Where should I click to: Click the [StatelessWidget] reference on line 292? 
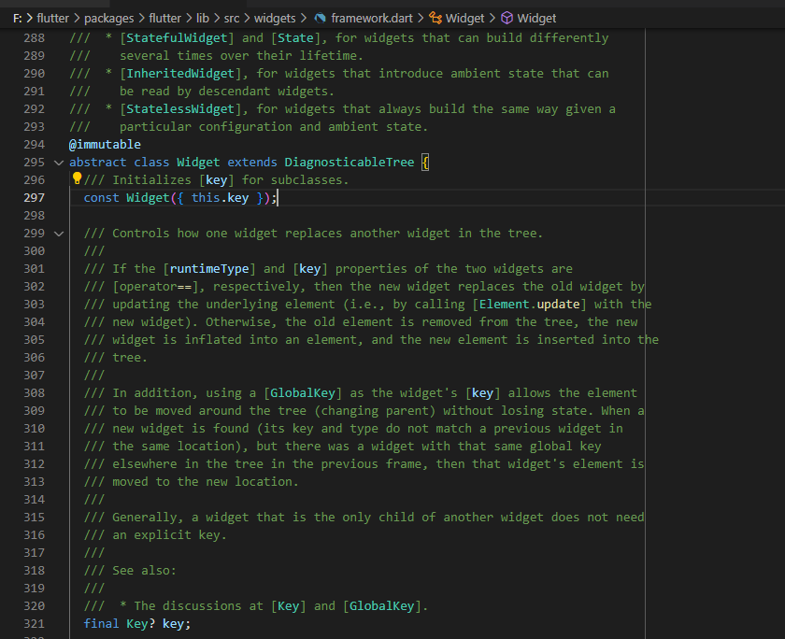click(x=180, y=109)
